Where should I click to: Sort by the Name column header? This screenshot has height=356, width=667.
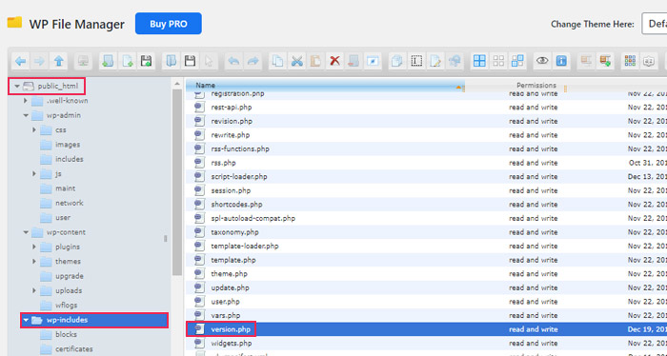pyautogui.click(x=325, y=86)
